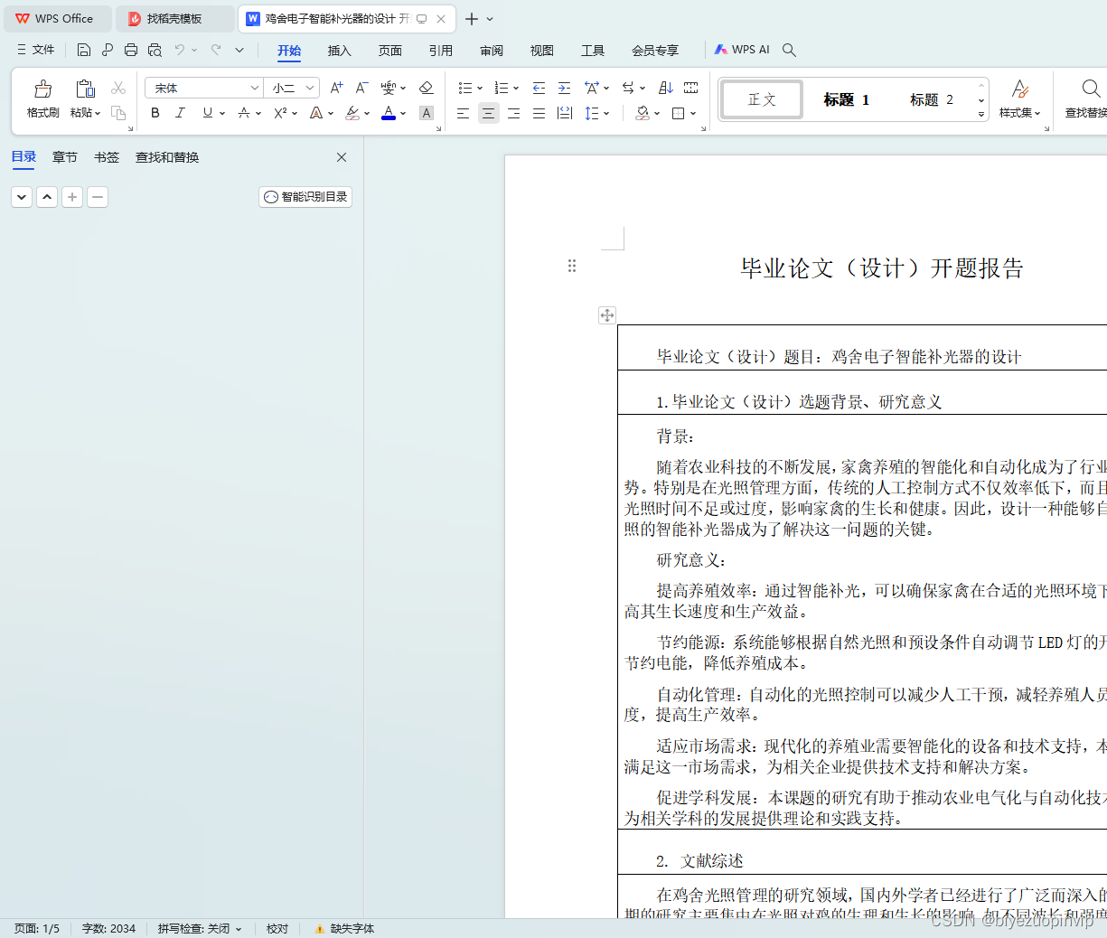Open the font size dropdown (小二)

pyautogui.click(x=310, y=88)
